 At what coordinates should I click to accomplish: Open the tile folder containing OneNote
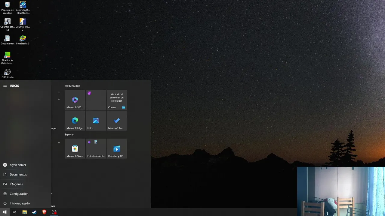[x=96, y=100]
